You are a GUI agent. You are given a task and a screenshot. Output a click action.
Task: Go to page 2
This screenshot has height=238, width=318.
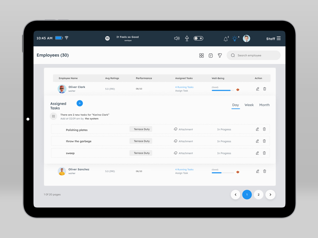258,195
